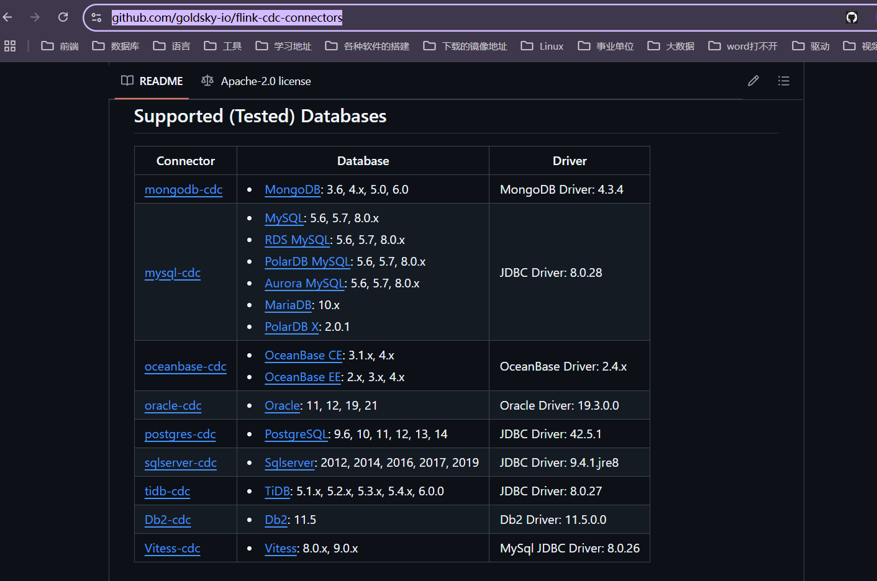Screen dimensions: 877x581
Task: Open the TiDB database link
Action: point(277,490)
